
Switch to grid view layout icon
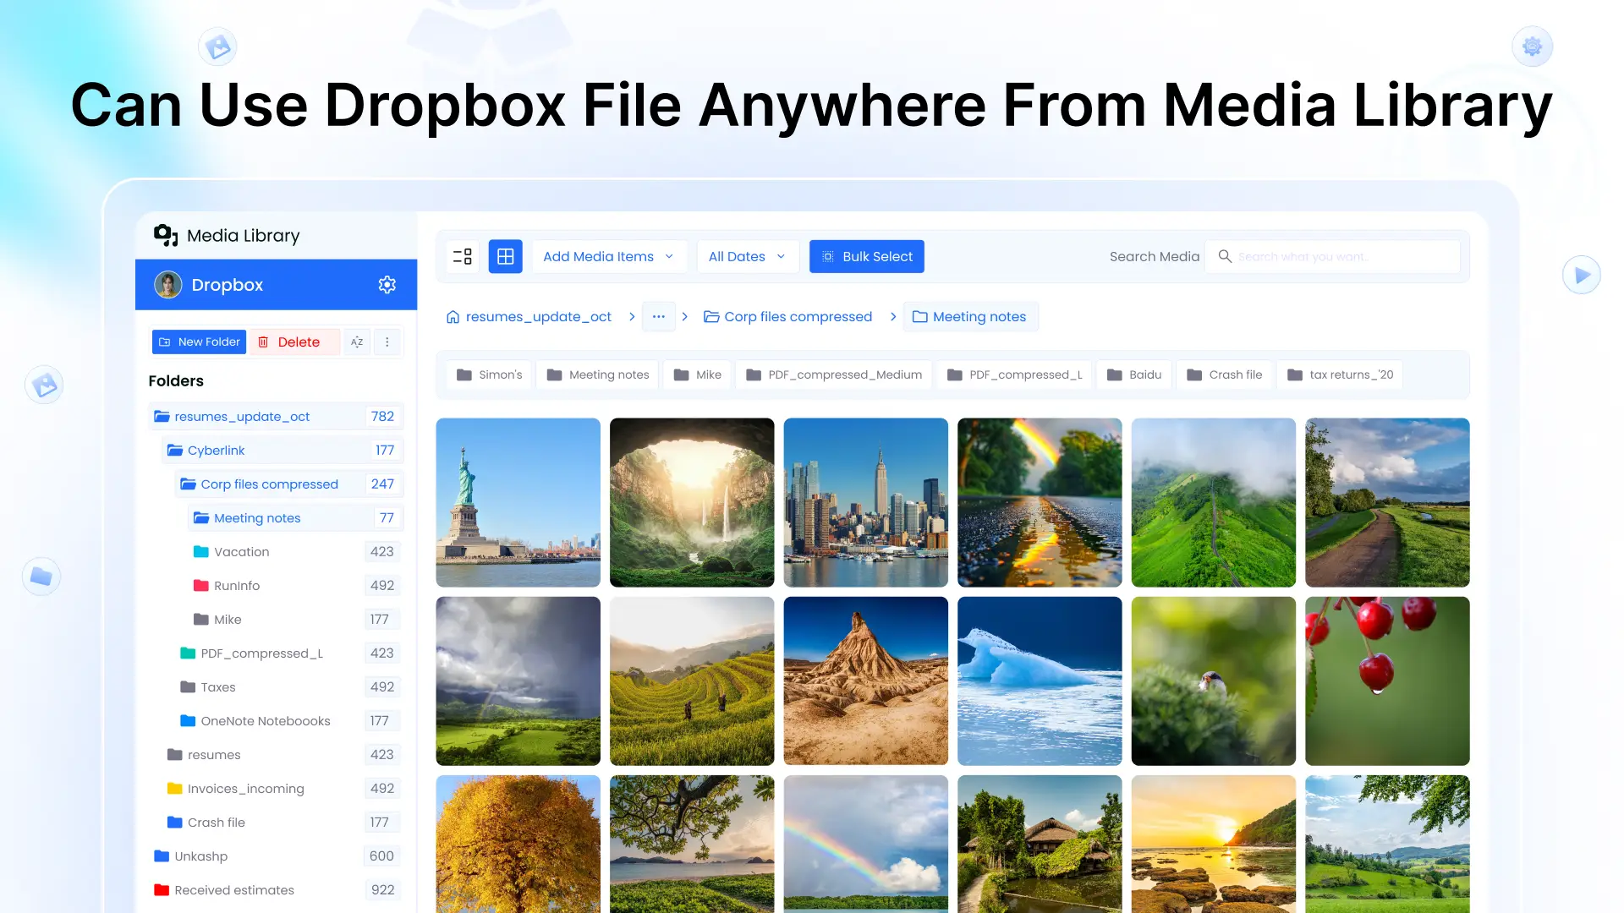[506, 256]
